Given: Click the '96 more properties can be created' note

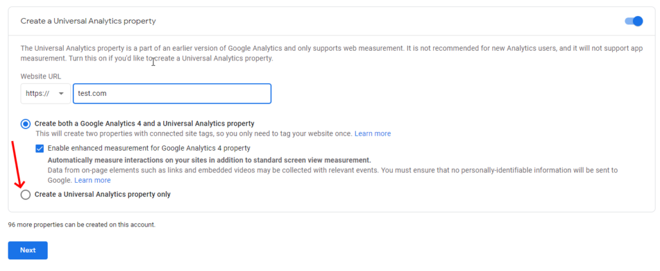Looking at the screenshot, I should tap(82, 225).
